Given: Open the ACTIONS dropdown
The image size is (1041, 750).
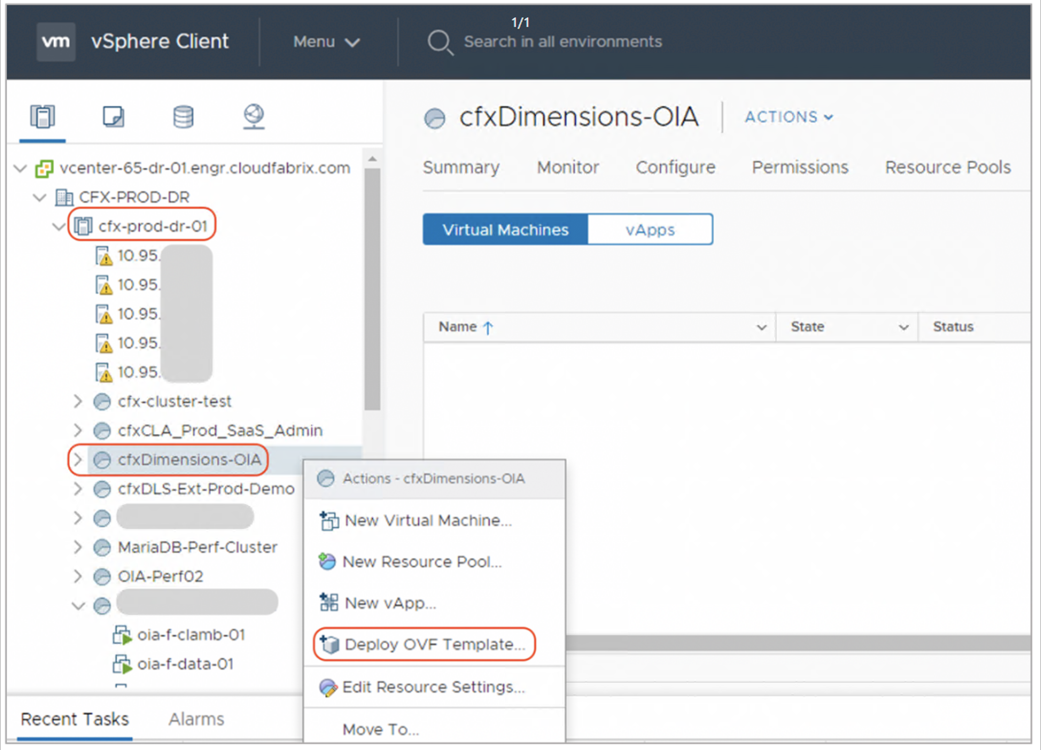Looking at the screenshot, I should [788, 117].
